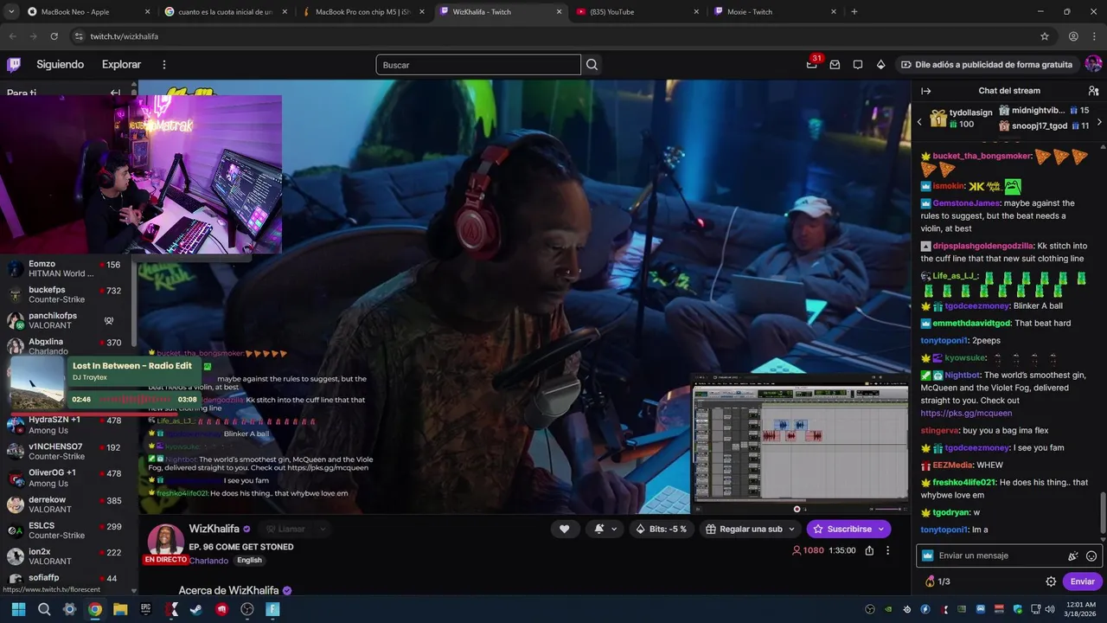Click tydollasign top gifter entry

point(961,119)
